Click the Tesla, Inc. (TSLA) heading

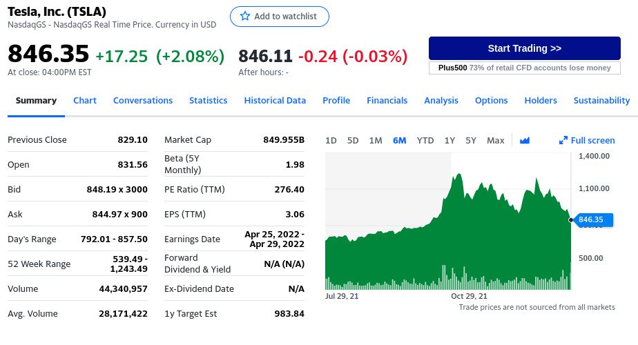tap(57, 12)
